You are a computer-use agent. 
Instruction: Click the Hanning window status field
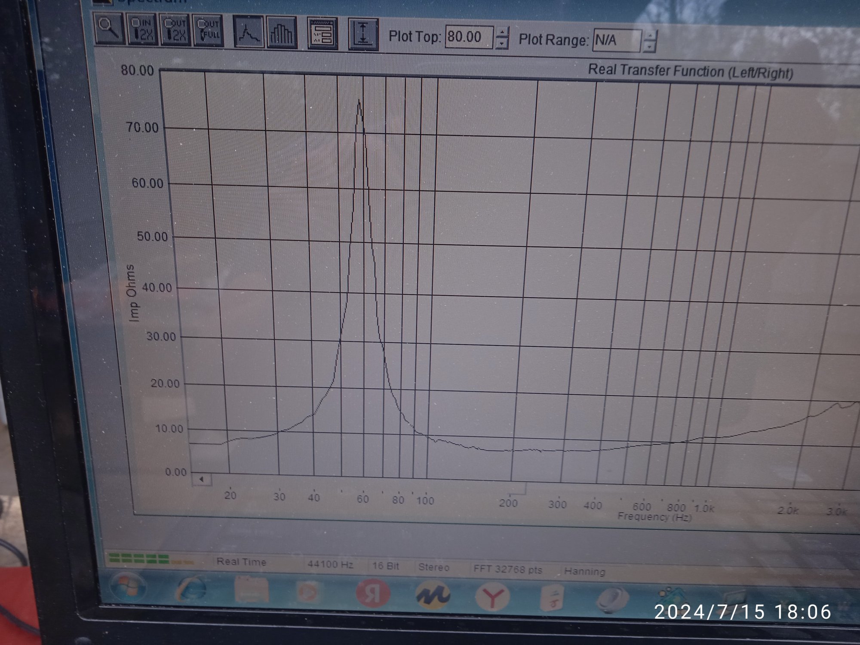point(584,571)
